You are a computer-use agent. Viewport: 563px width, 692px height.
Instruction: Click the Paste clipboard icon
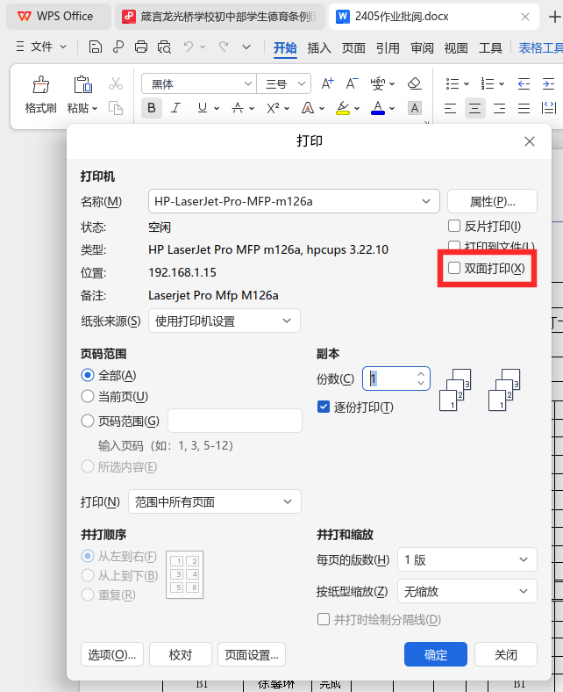pos(82,84)
